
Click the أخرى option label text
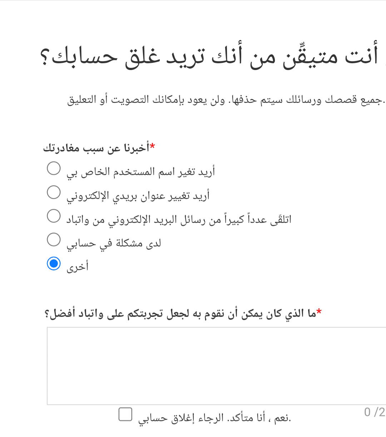[x=77, y=267]
